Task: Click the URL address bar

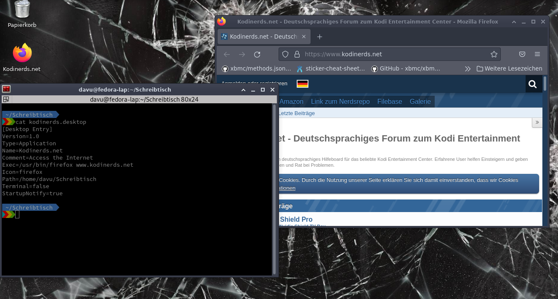Action: coord(390,54)
